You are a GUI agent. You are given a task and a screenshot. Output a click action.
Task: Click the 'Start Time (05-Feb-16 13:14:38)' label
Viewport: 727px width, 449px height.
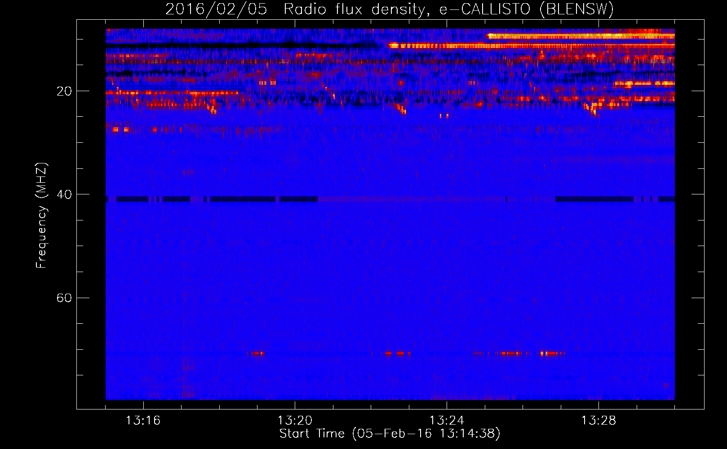tap(390, 434)
